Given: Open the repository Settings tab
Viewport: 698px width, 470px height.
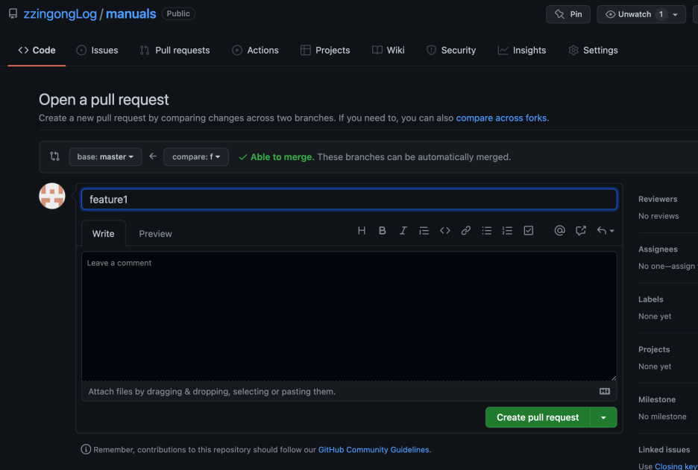Looking at the screenshot, I should tap(593, 50).
